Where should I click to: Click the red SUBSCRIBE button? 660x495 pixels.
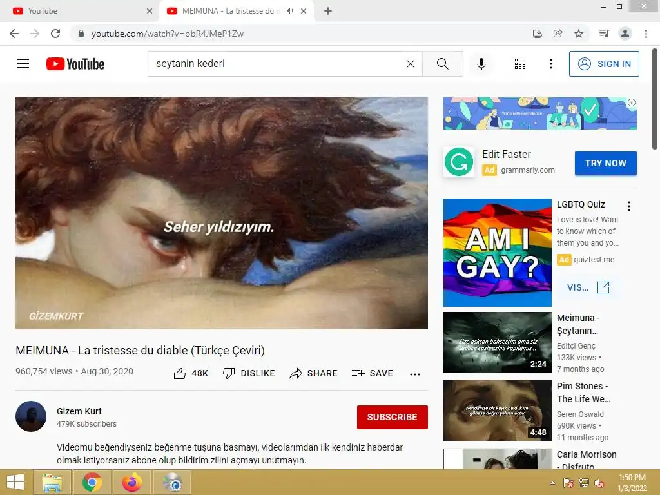click(393, 417)
